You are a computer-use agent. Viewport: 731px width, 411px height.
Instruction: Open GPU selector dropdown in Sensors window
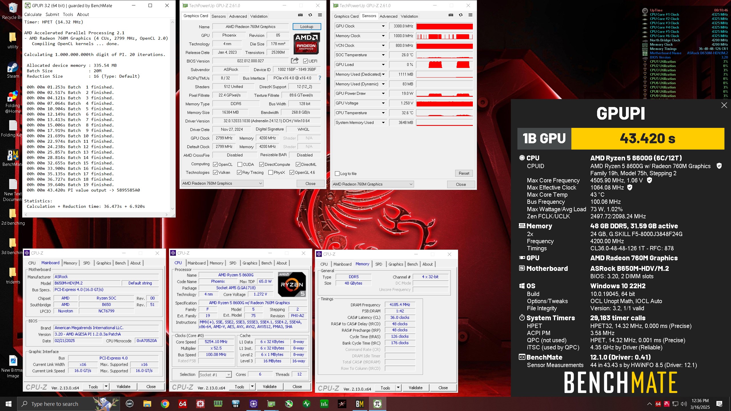(x=373, y=184)
